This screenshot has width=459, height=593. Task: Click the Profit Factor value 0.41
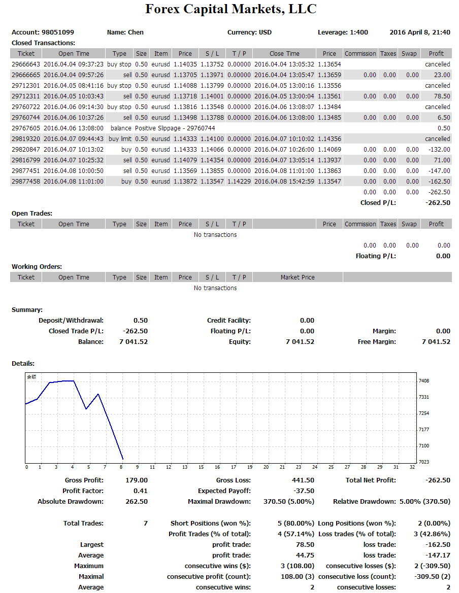coord(140,491)
